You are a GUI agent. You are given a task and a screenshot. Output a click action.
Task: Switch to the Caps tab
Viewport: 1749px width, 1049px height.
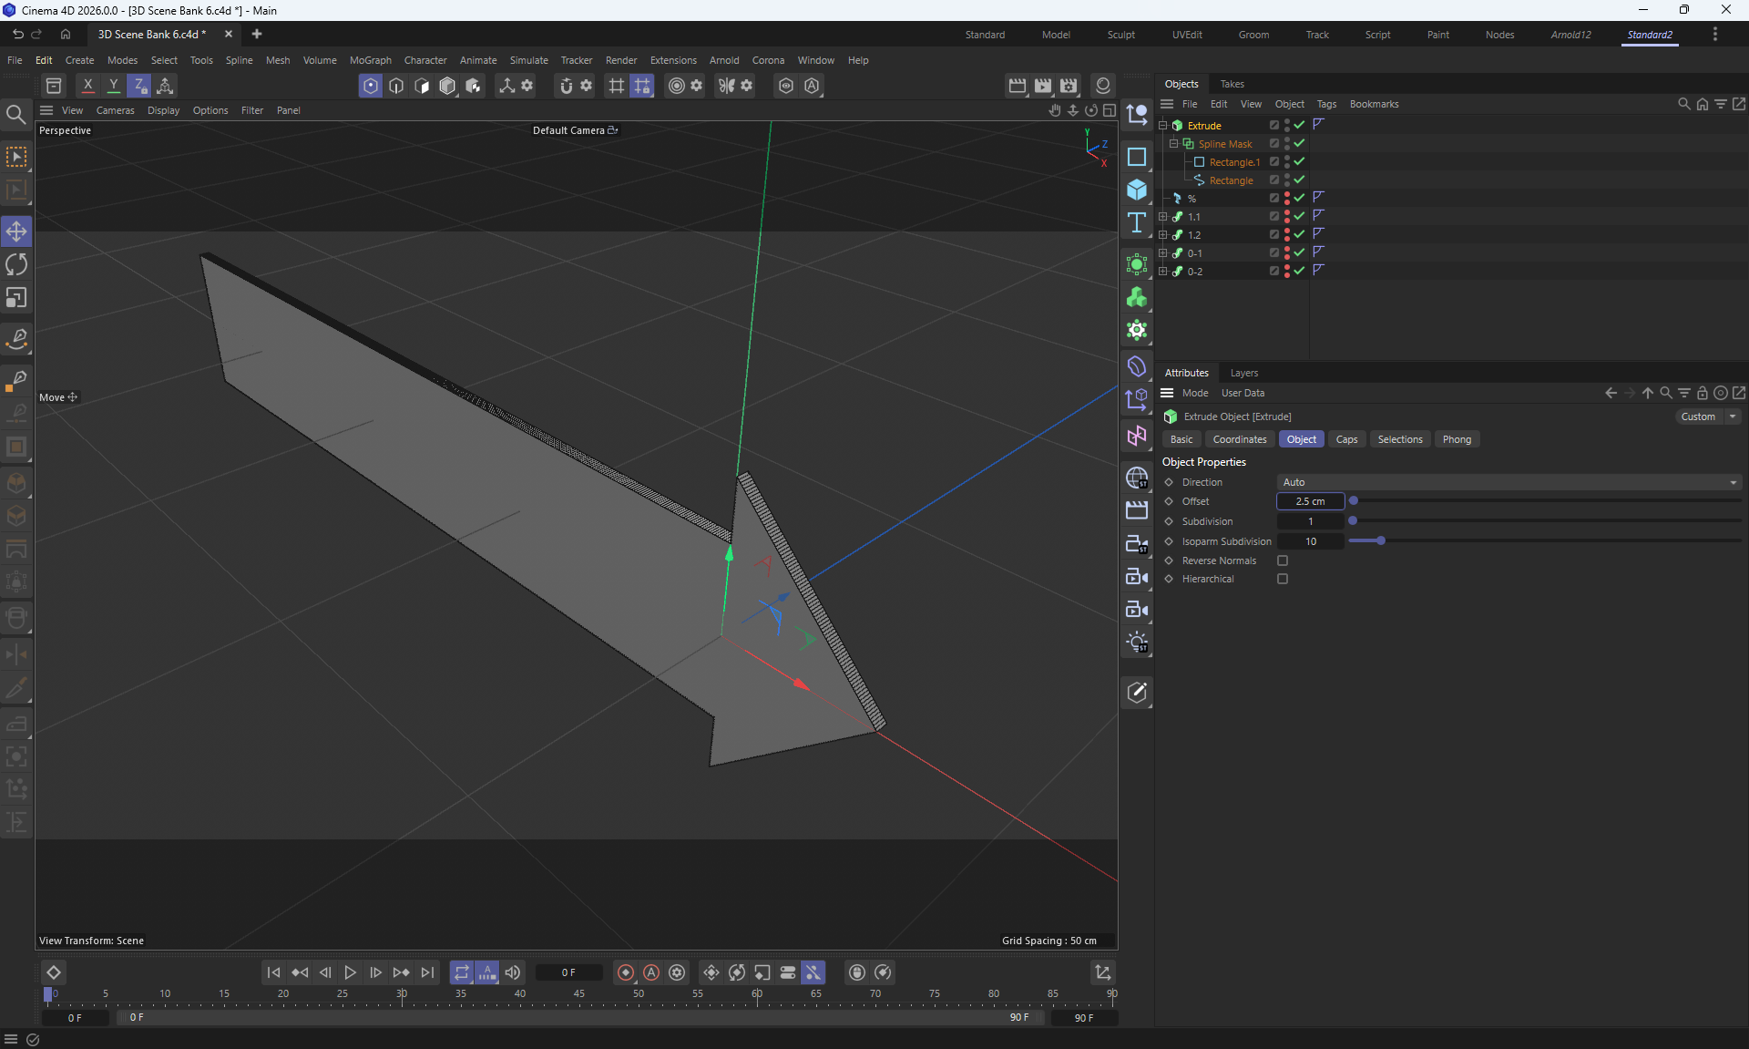[1346, 439]
